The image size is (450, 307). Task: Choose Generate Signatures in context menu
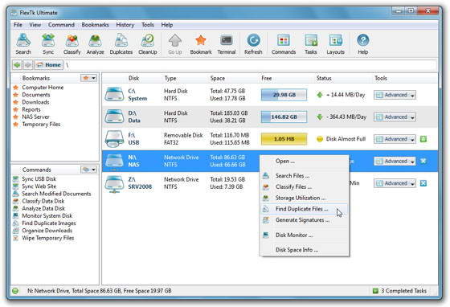[x=305, y=220]
